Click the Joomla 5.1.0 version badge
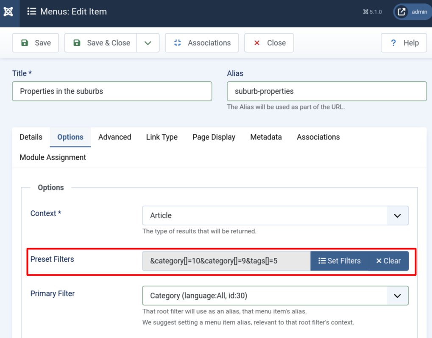 [x=372, y=11]
